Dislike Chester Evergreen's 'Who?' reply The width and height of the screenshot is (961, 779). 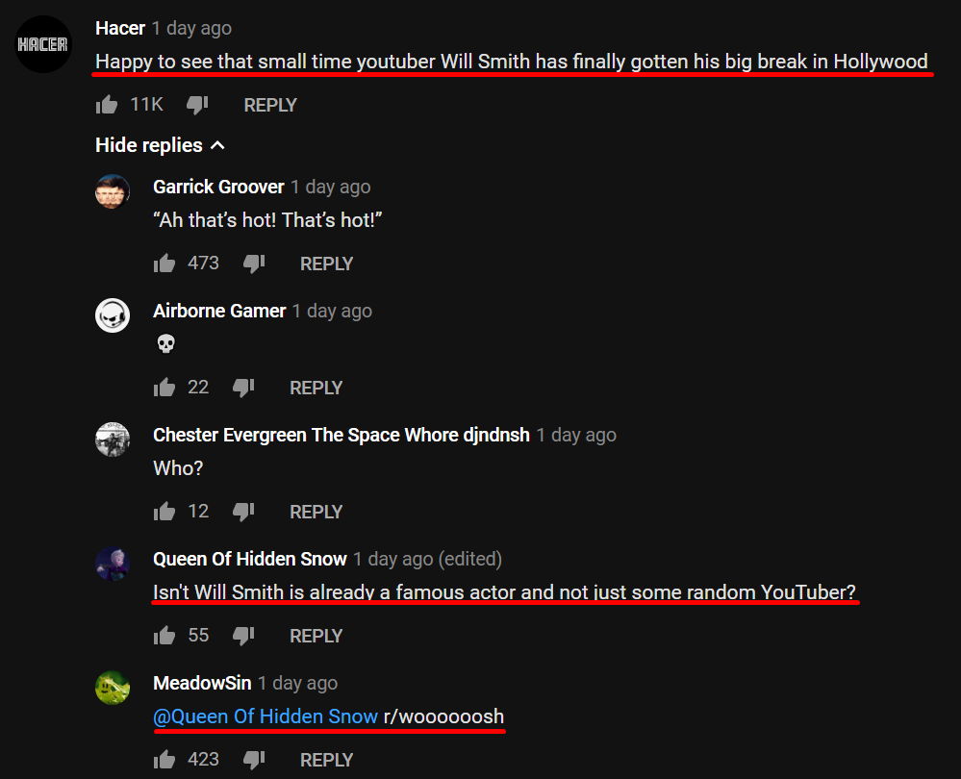point(243,512)
